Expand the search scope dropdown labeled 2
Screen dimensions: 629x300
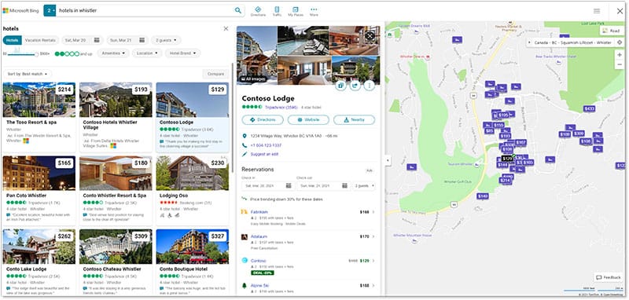(x=50, y=11)
